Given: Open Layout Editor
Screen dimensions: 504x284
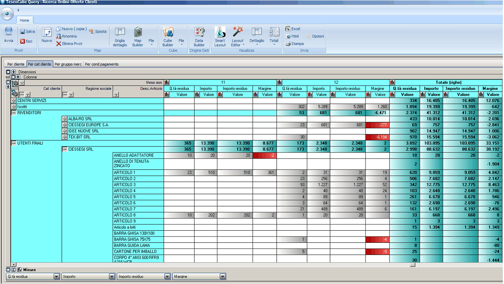Looking at the screenshot, I should pos(238,37).
